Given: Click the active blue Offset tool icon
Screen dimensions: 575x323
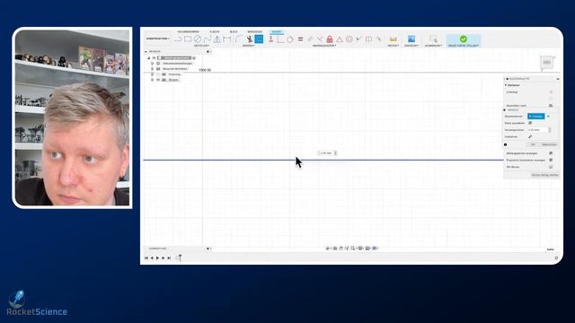Looking at the screenshot, I should click(259, 39).
